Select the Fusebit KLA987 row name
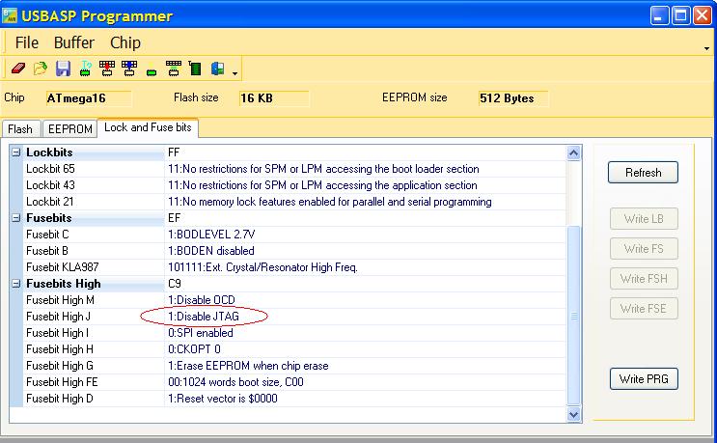The height and width of the screenshot is (443, 717). [62, 267]
